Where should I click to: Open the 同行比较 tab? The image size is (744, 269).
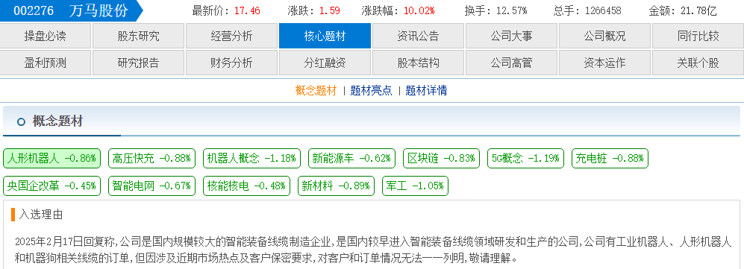[698, 36]
